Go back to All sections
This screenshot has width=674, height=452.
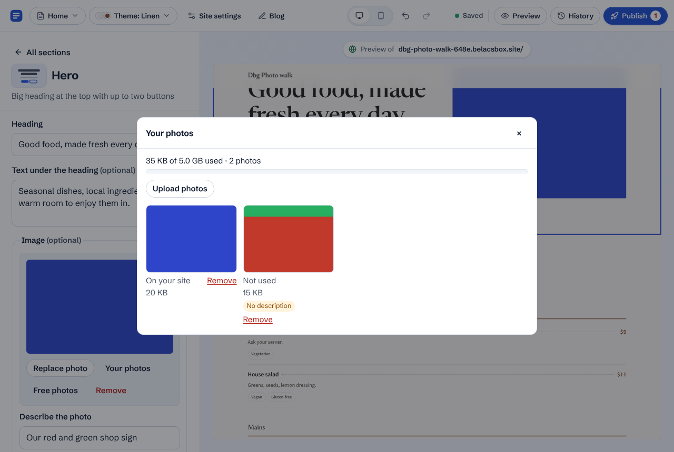pos(42,52)
